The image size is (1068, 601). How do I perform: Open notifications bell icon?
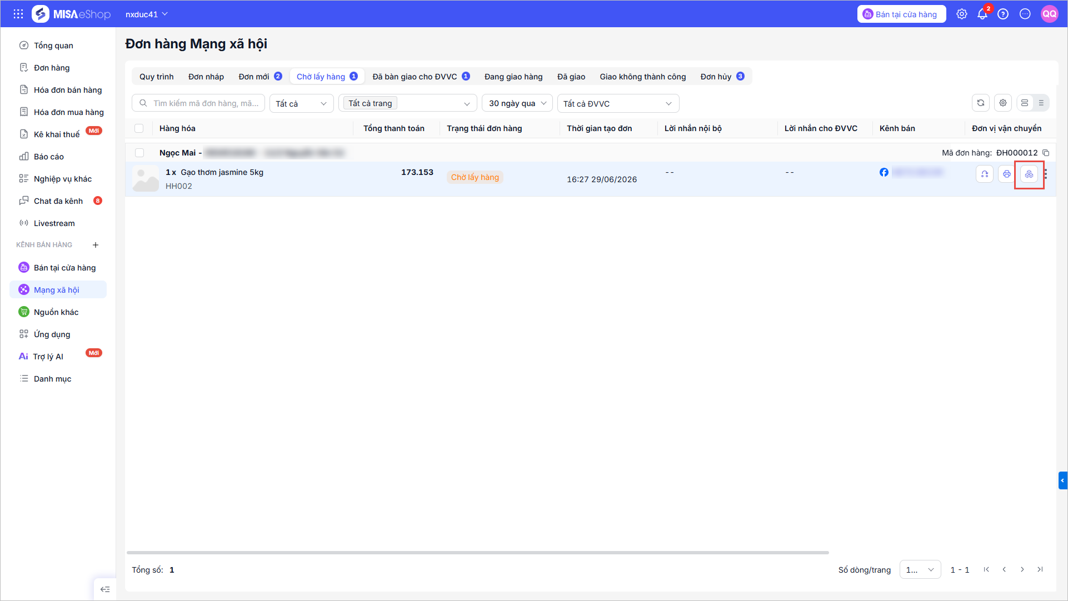982,14
